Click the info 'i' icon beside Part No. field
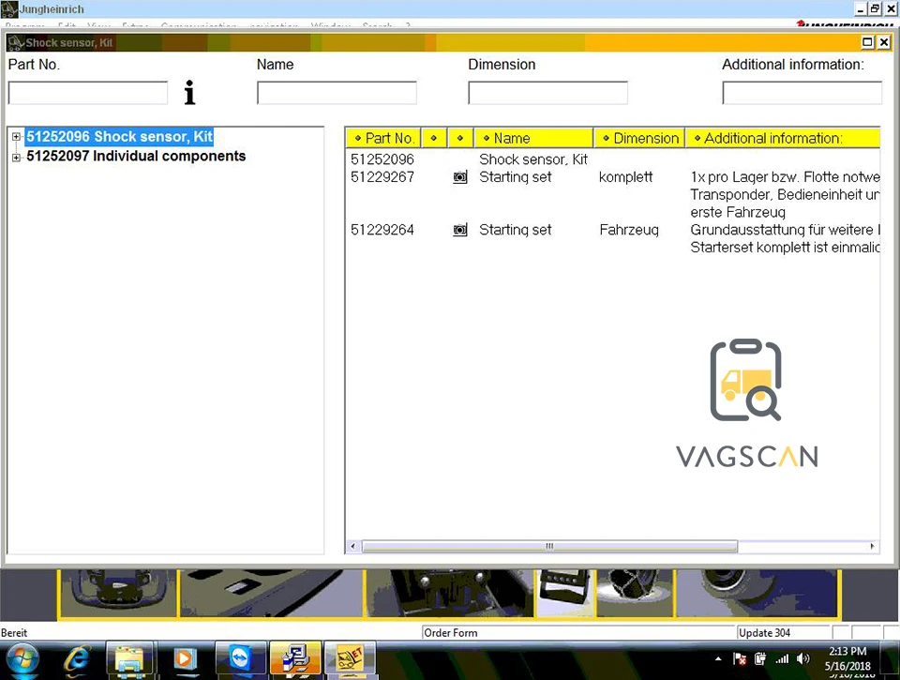This screenshot has height=680, width=900. (x=189, y=93)
